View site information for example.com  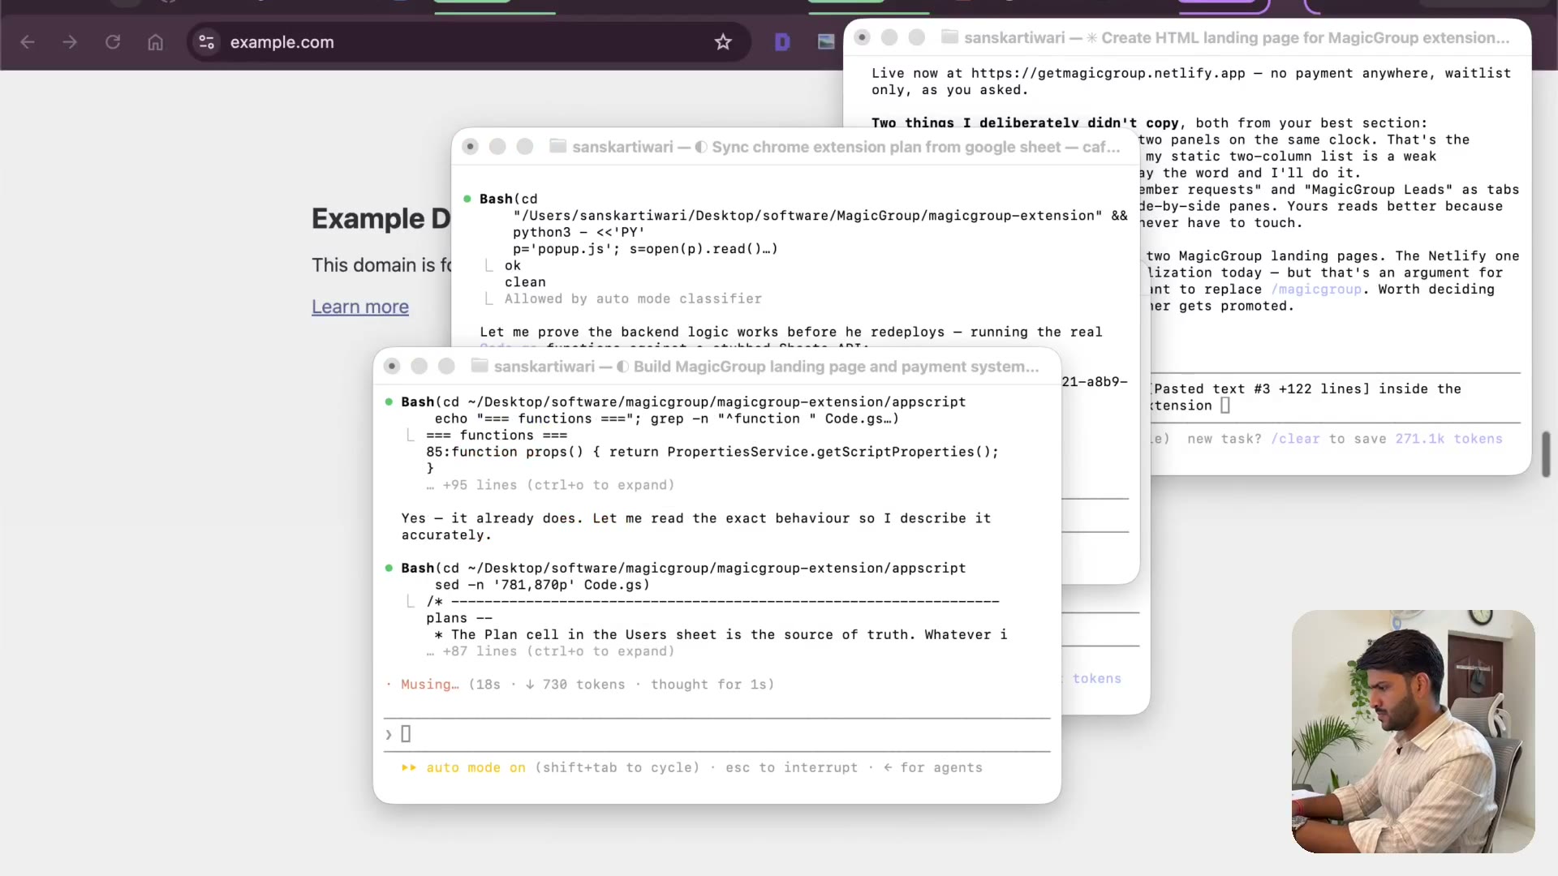(207, 42)
